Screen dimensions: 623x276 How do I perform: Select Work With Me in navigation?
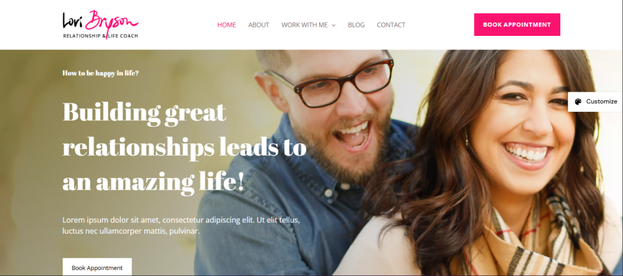point(305,25)
